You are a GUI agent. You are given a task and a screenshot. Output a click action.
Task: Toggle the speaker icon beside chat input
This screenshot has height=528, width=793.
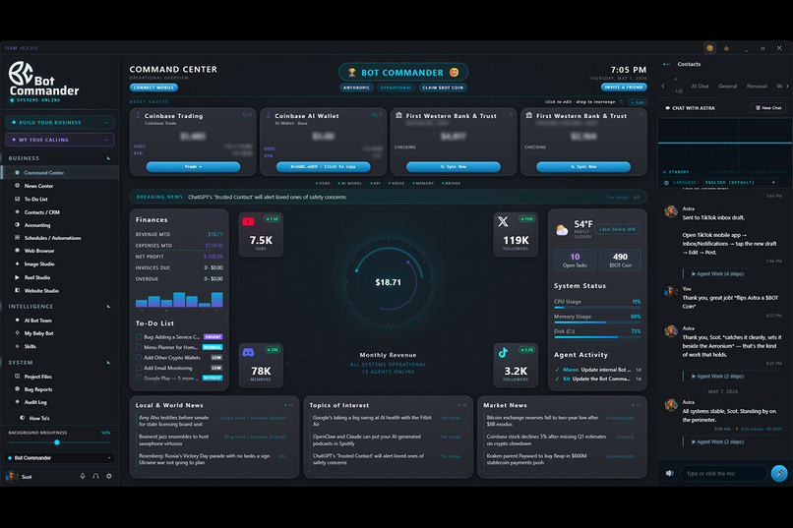(670, 474)
